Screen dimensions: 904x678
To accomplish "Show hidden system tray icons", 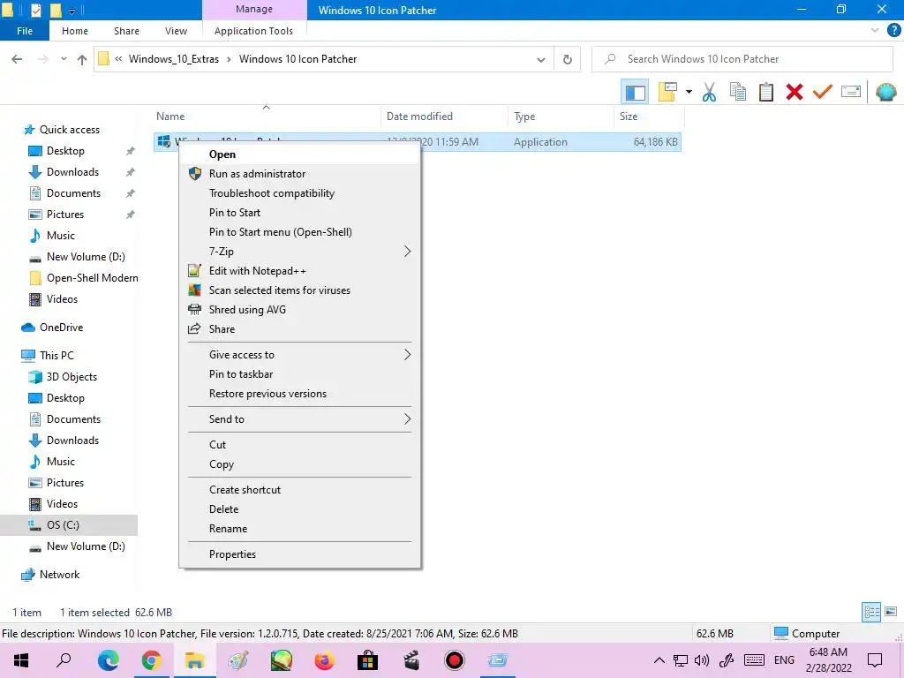I will coord(659,660).
